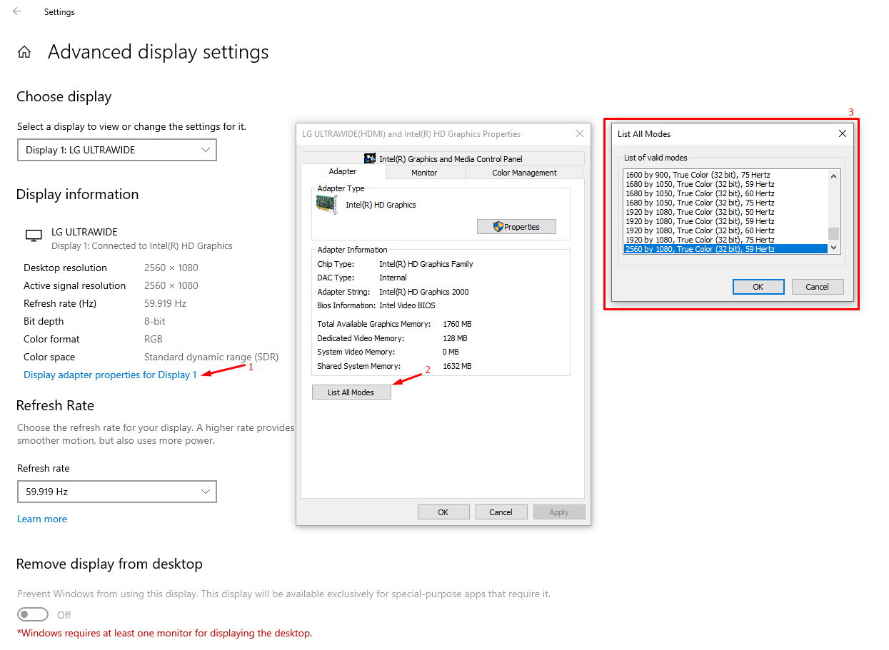Go back with the Settings back arrow
Image resolution: width=889 pixels, height=650 pixels.
(x=17, y=11)
